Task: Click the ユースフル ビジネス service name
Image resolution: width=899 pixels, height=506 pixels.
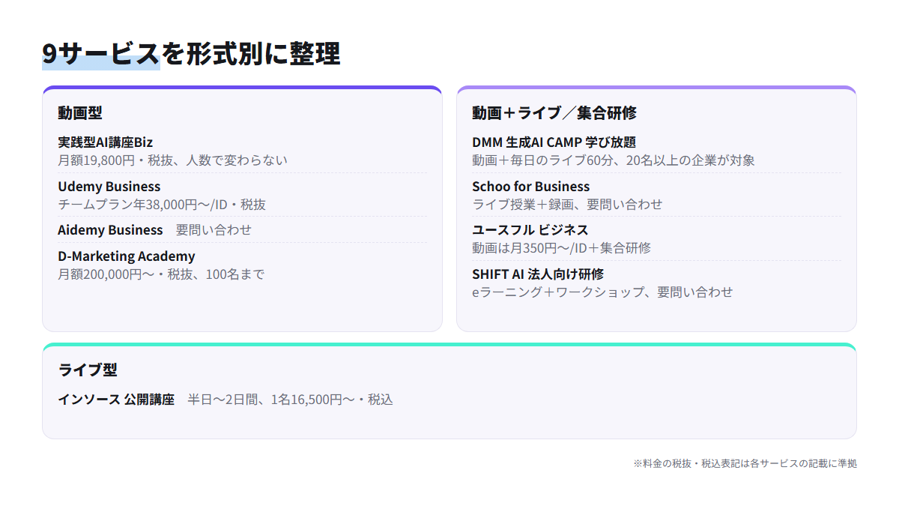Action: click(x=530, y=230)
